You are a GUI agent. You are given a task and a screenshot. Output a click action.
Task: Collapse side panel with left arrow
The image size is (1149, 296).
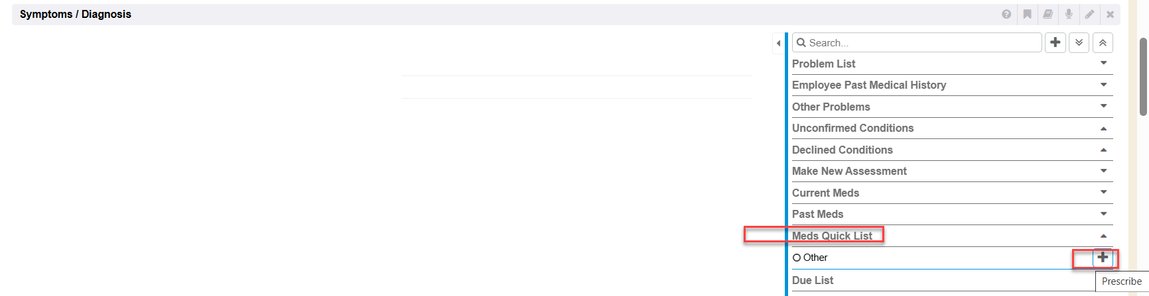click(778, 43)
